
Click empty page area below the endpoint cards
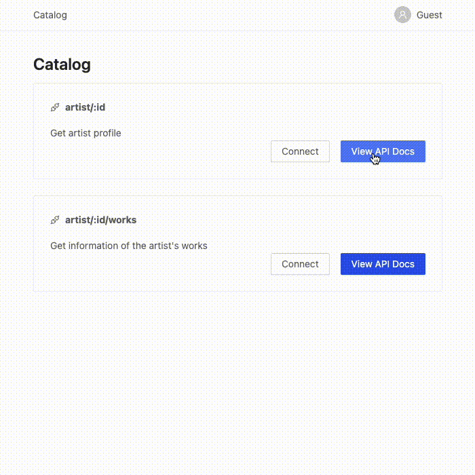coord(237,380)
